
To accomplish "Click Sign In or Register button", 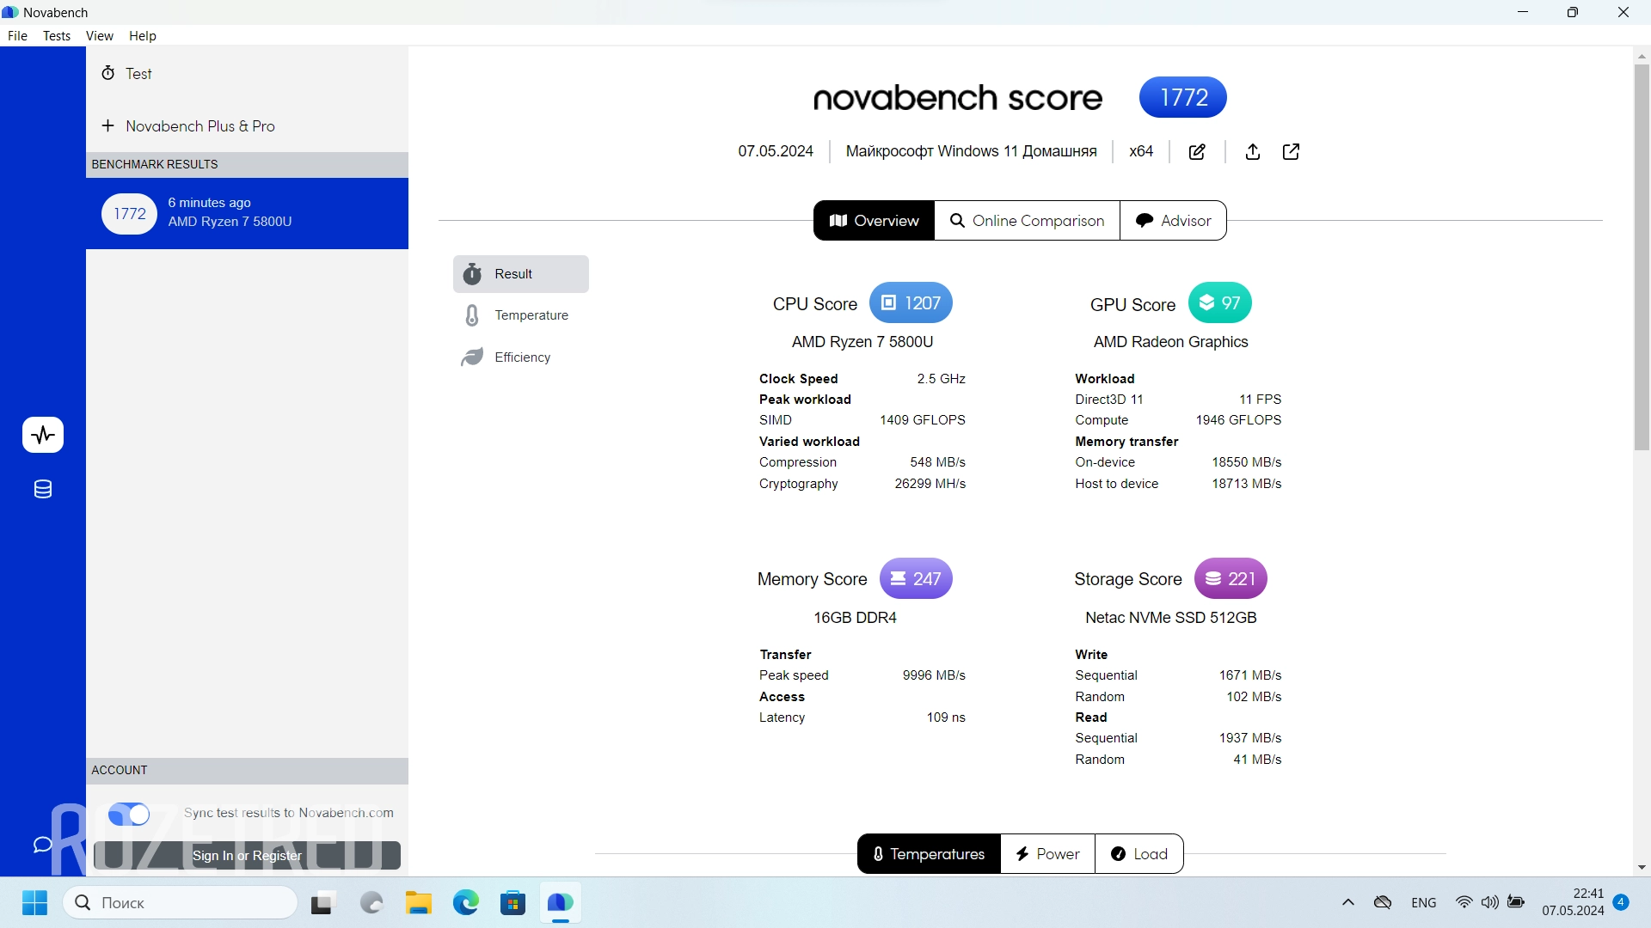I will (247, 856).
